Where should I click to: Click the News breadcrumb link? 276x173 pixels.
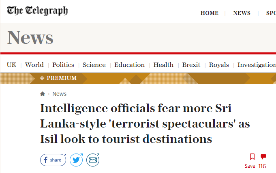coord(60,94)
